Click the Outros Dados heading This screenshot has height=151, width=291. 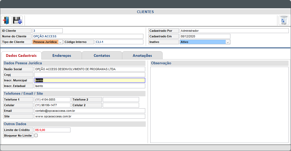15,124
